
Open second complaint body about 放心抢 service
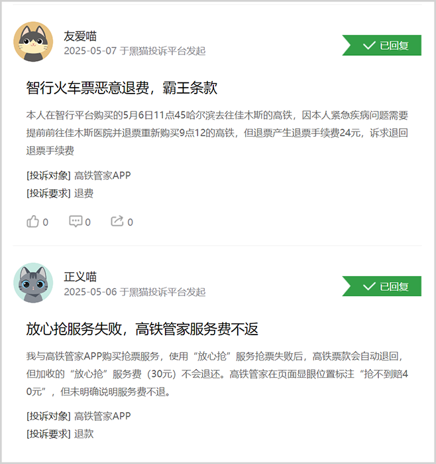click(217, 374)
